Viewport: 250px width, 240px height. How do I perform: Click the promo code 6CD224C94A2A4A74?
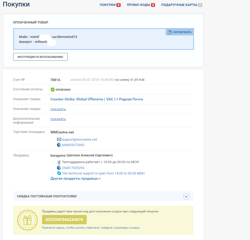click(64, 220)
